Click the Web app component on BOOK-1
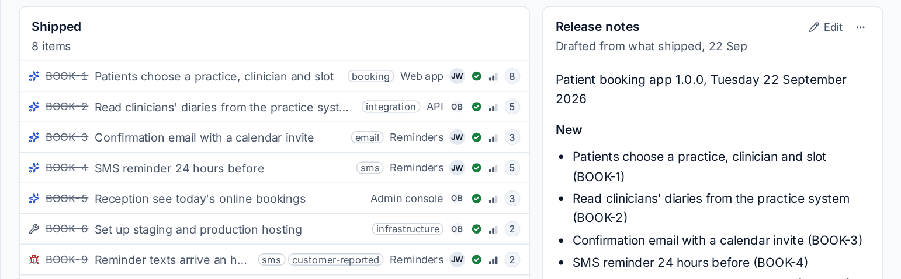901x279 pixels. pyautogui.click(x=422, y=76)
